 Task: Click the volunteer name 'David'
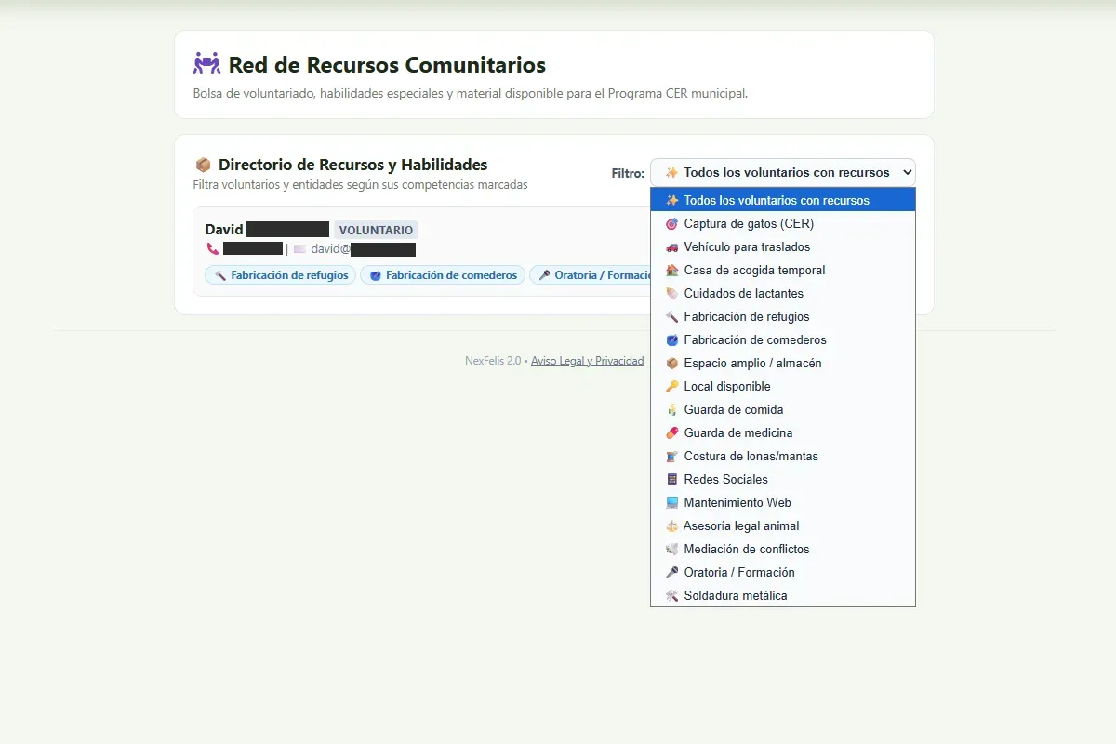tap(224, 230)
